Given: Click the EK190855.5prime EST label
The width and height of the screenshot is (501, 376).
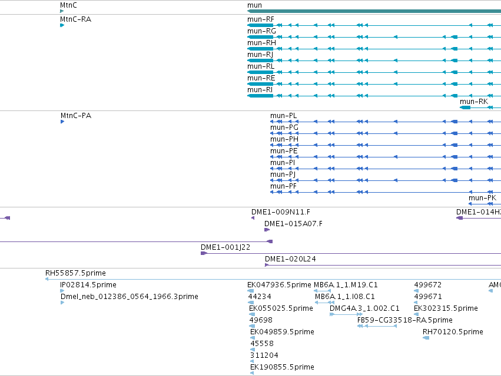Looking at the screenshot, I should coord(282,367).
